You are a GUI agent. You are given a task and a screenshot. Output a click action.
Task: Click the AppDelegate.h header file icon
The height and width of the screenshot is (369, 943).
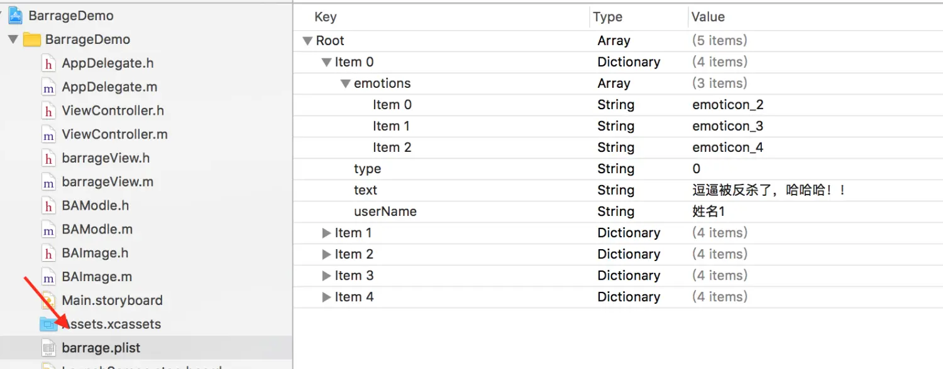(48, 63)
